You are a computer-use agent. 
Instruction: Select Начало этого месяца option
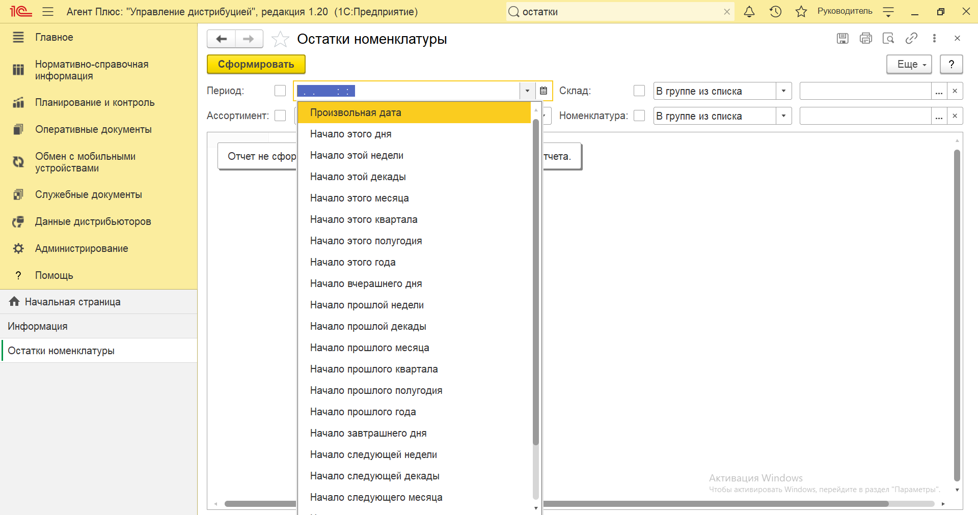(x=414, y=198)
